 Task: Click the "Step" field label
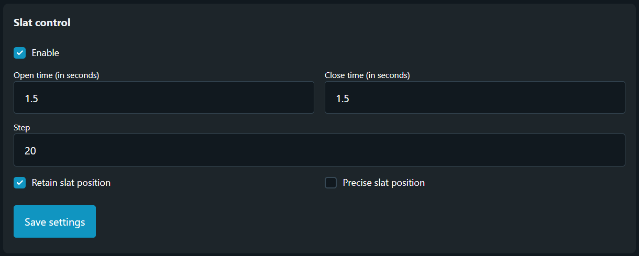(x=22, y=127)
